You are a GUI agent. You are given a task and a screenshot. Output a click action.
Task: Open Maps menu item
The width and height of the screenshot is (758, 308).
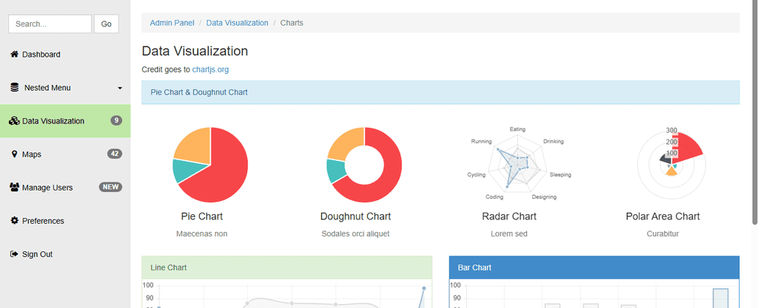(32, 154)
